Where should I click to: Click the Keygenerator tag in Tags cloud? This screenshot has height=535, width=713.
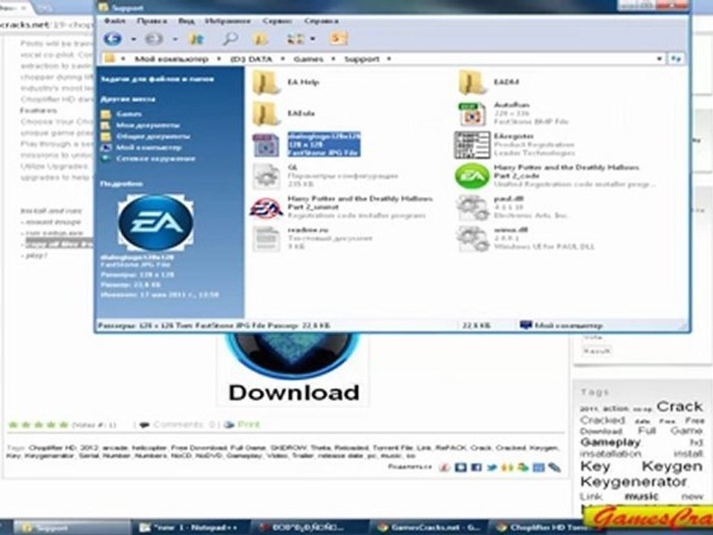(634, 481)
